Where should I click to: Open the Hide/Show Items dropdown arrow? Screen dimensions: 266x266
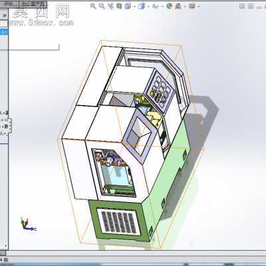(162, 7)
